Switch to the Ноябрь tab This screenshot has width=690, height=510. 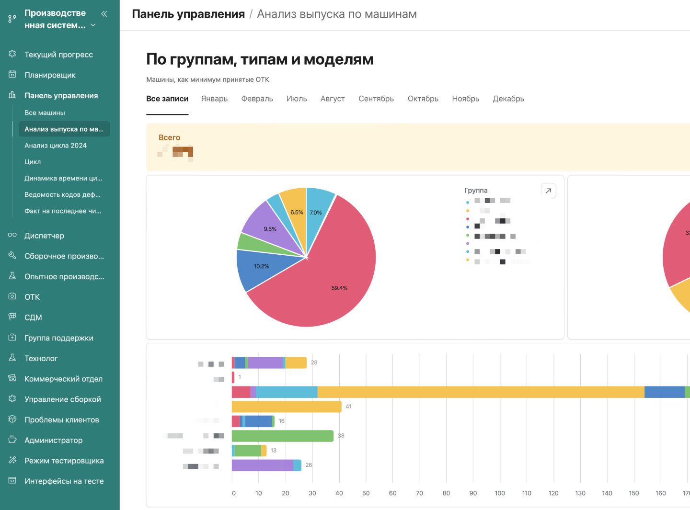tap(466, 99)
